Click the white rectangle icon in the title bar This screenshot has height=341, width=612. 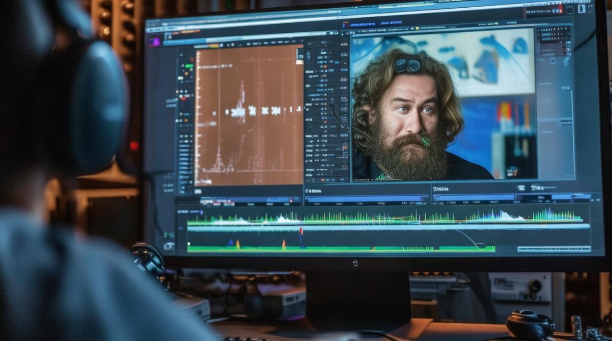coord(582,9)
